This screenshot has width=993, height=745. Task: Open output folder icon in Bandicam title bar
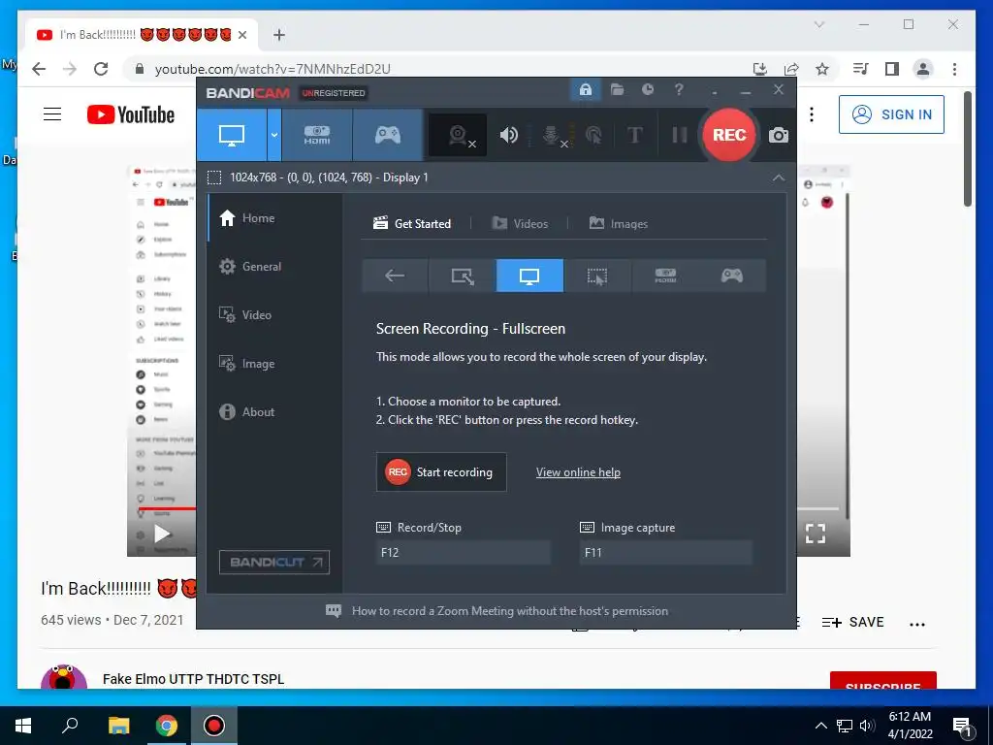pyautogui.click(x=617, y=89)
